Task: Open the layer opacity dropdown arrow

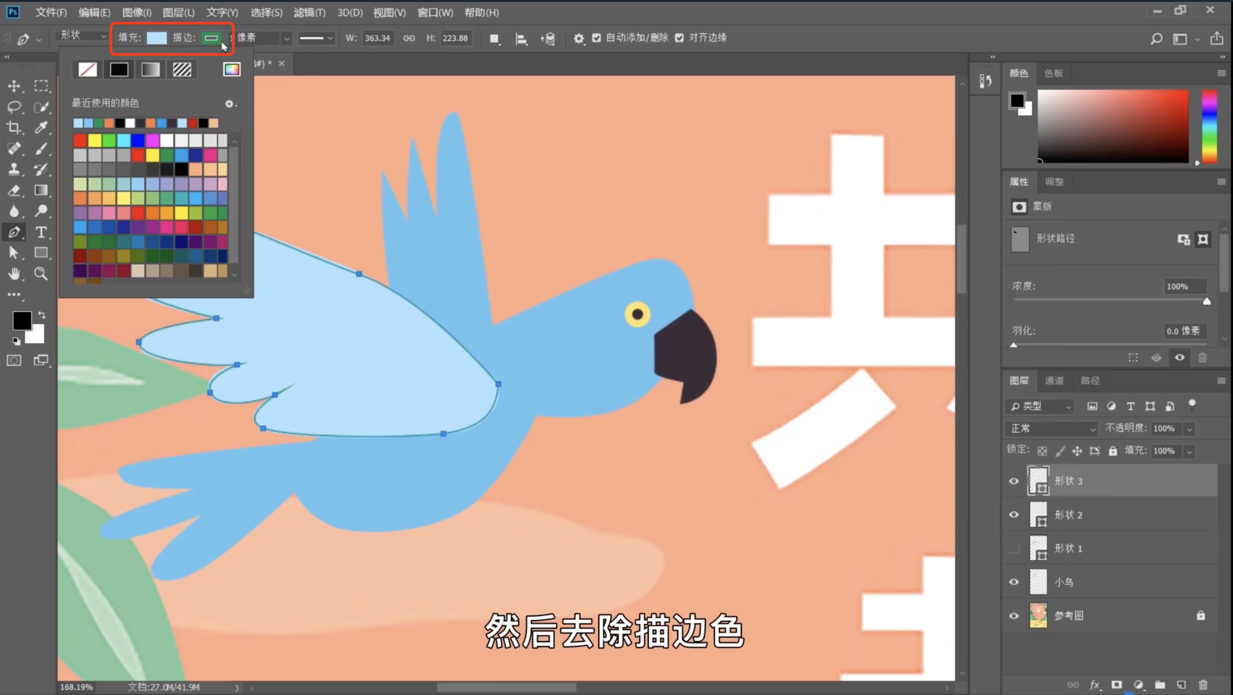Action: coord(1189,429)
